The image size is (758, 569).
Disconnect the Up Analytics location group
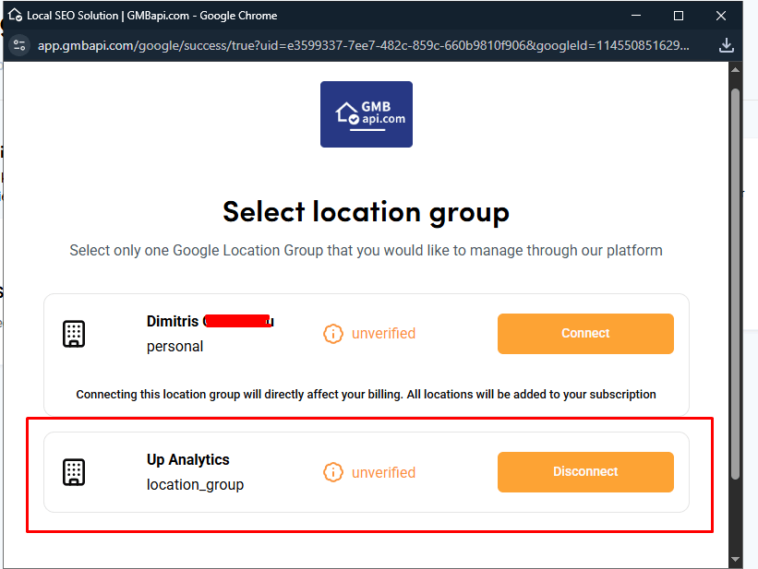pyautogui.click(x=585, y=472)
